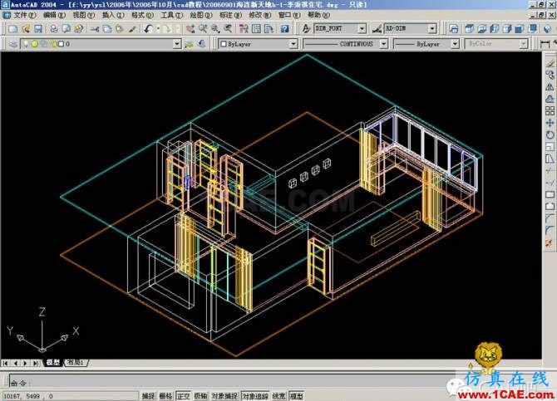557x401 pixels.
Task: Open the 文件(F) menu
Action: [x=24, y=15]
